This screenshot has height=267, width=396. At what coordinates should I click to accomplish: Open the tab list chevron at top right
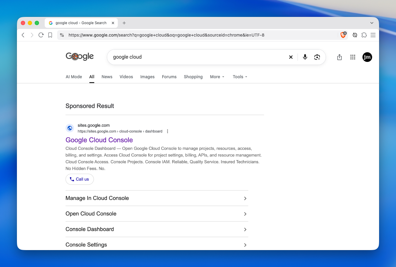[372, 23]
